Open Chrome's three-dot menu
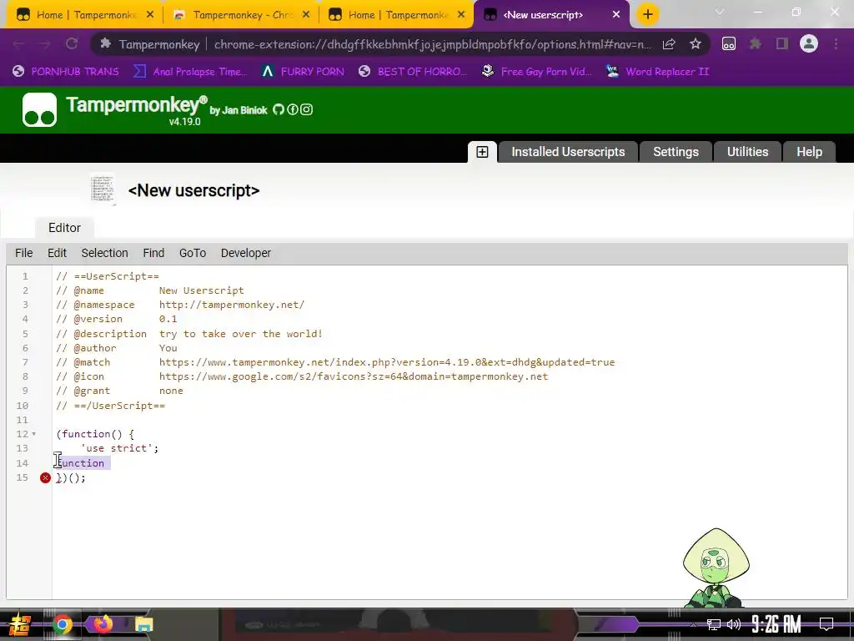The height and width of the screenshot is (641, 854). [836, 44]
